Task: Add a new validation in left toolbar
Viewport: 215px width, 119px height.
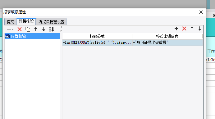Action: pyautogui.click(x=9, y=29)
